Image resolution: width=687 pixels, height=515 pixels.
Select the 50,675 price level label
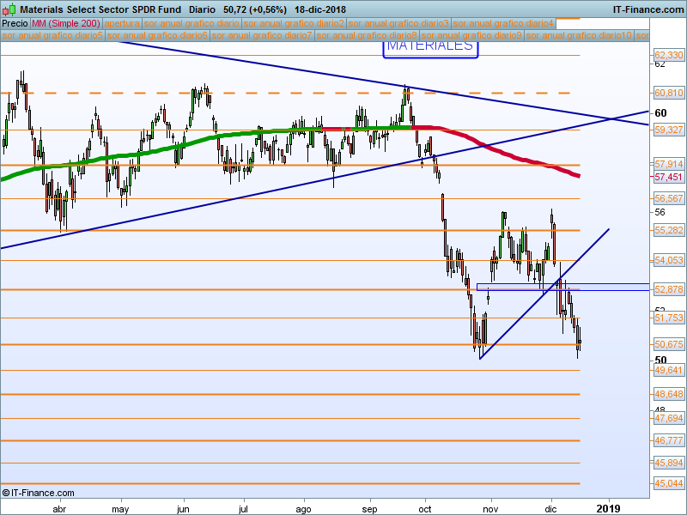pos(668,344)
